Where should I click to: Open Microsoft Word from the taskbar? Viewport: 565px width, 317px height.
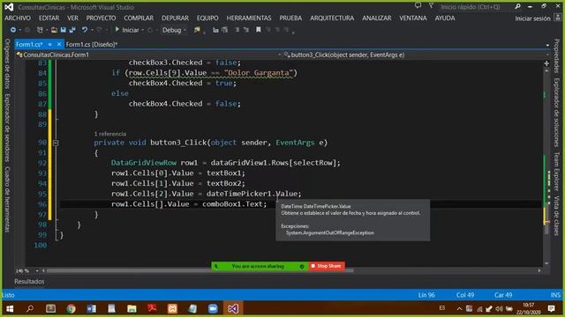pyautogui.click(x=91, y=309)
